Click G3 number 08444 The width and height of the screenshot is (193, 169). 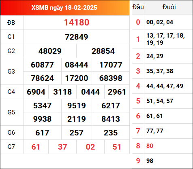[77, 65]
